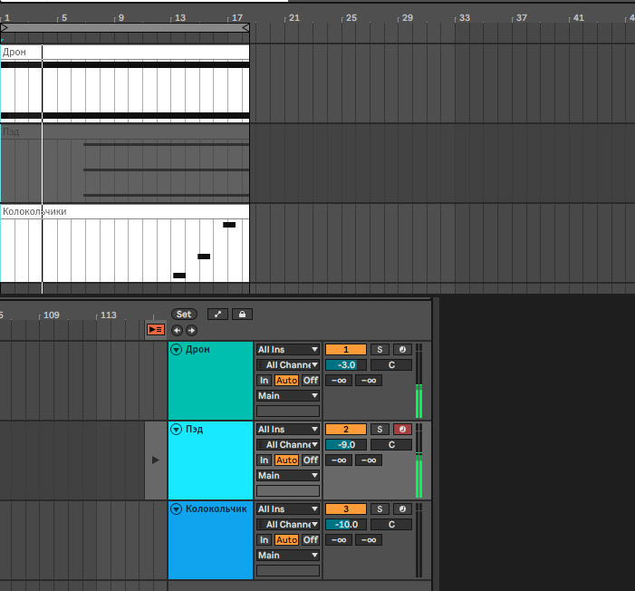Click Пэд left peak level readout
This screenshot has width=635, height=591.
point(339,460)
